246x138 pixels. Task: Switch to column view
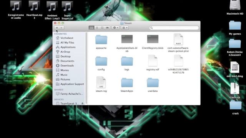(x=102, y=28)
